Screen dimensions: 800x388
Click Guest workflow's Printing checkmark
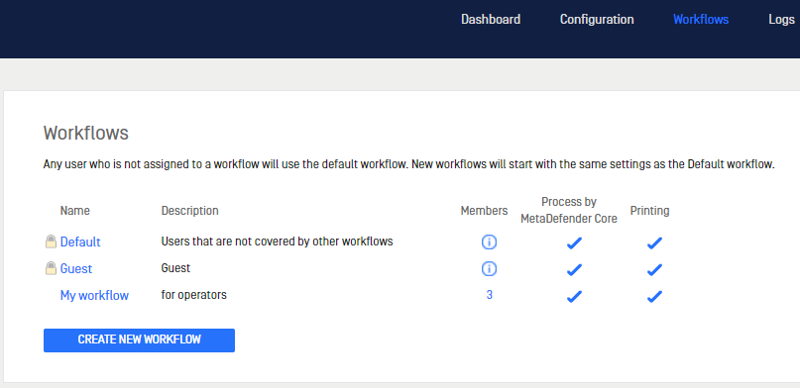click(654, 270)
